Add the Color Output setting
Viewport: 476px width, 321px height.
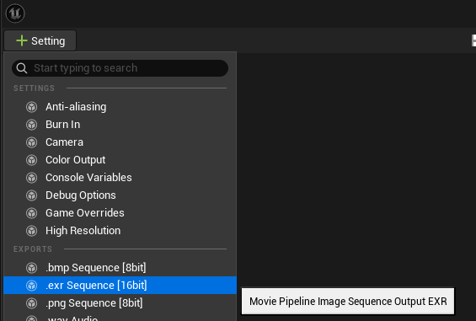coord(120,160)
